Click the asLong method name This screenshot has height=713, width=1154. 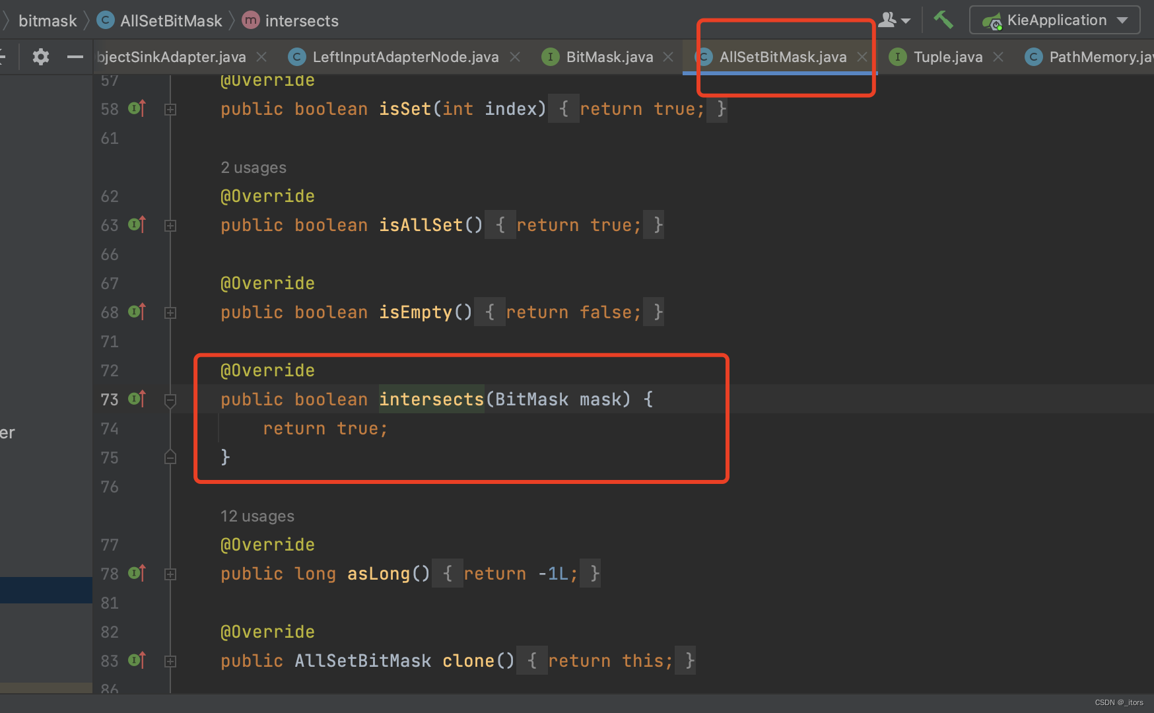coord(378,574)
